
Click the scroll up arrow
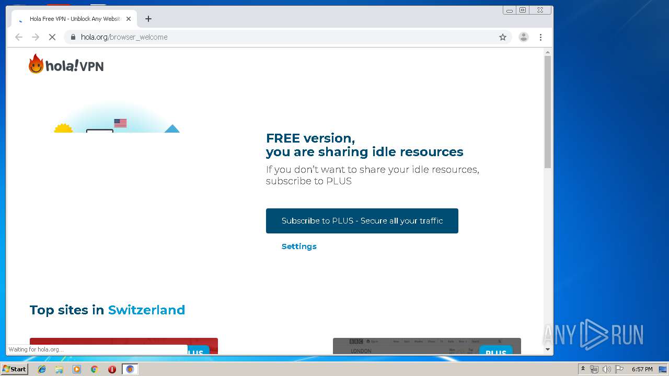coord(548,52)
